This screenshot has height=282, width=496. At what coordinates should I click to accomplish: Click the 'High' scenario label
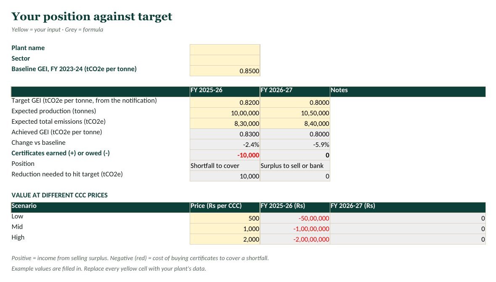tap(18, 237)
